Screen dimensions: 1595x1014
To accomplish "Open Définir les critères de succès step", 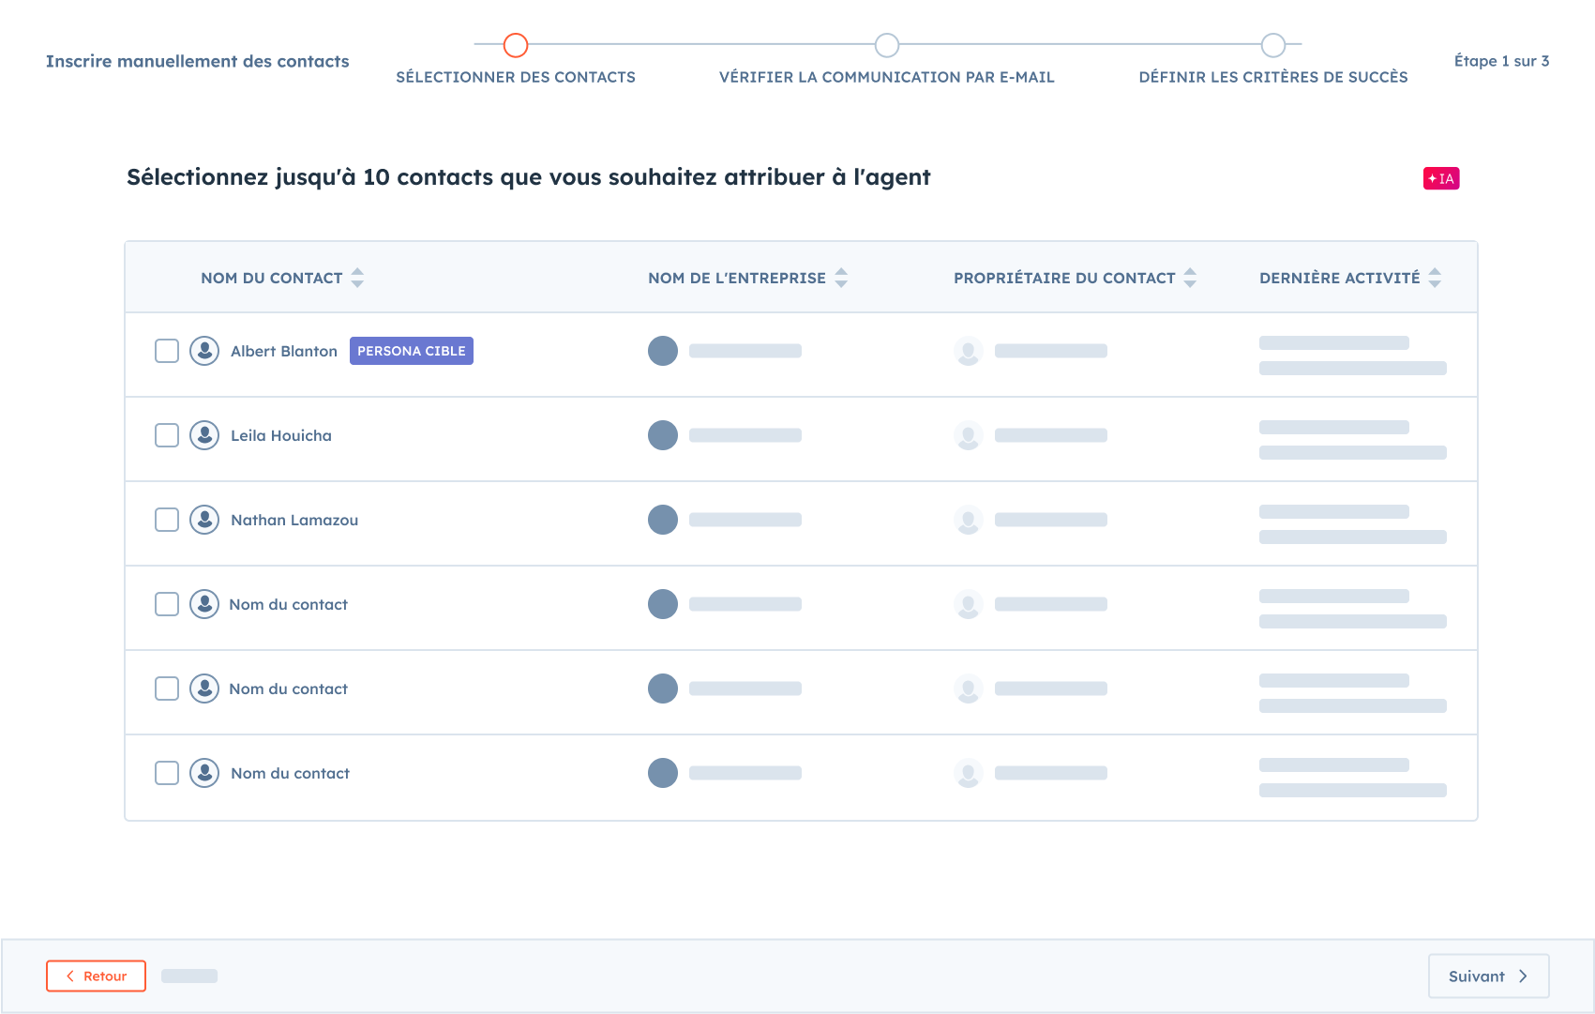I will coord(1272,45).
